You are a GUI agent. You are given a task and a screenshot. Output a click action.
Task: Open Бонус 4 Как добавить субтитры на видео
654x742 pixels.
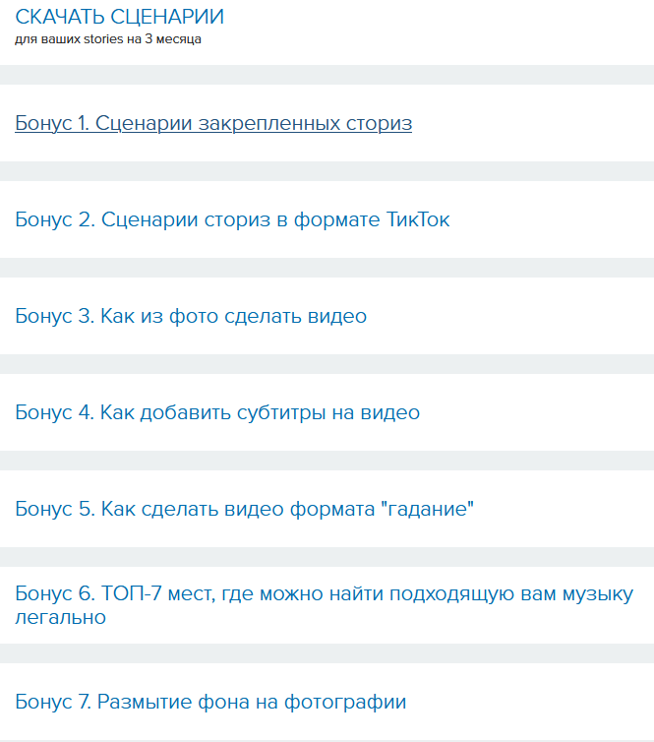tap(217, 412)
